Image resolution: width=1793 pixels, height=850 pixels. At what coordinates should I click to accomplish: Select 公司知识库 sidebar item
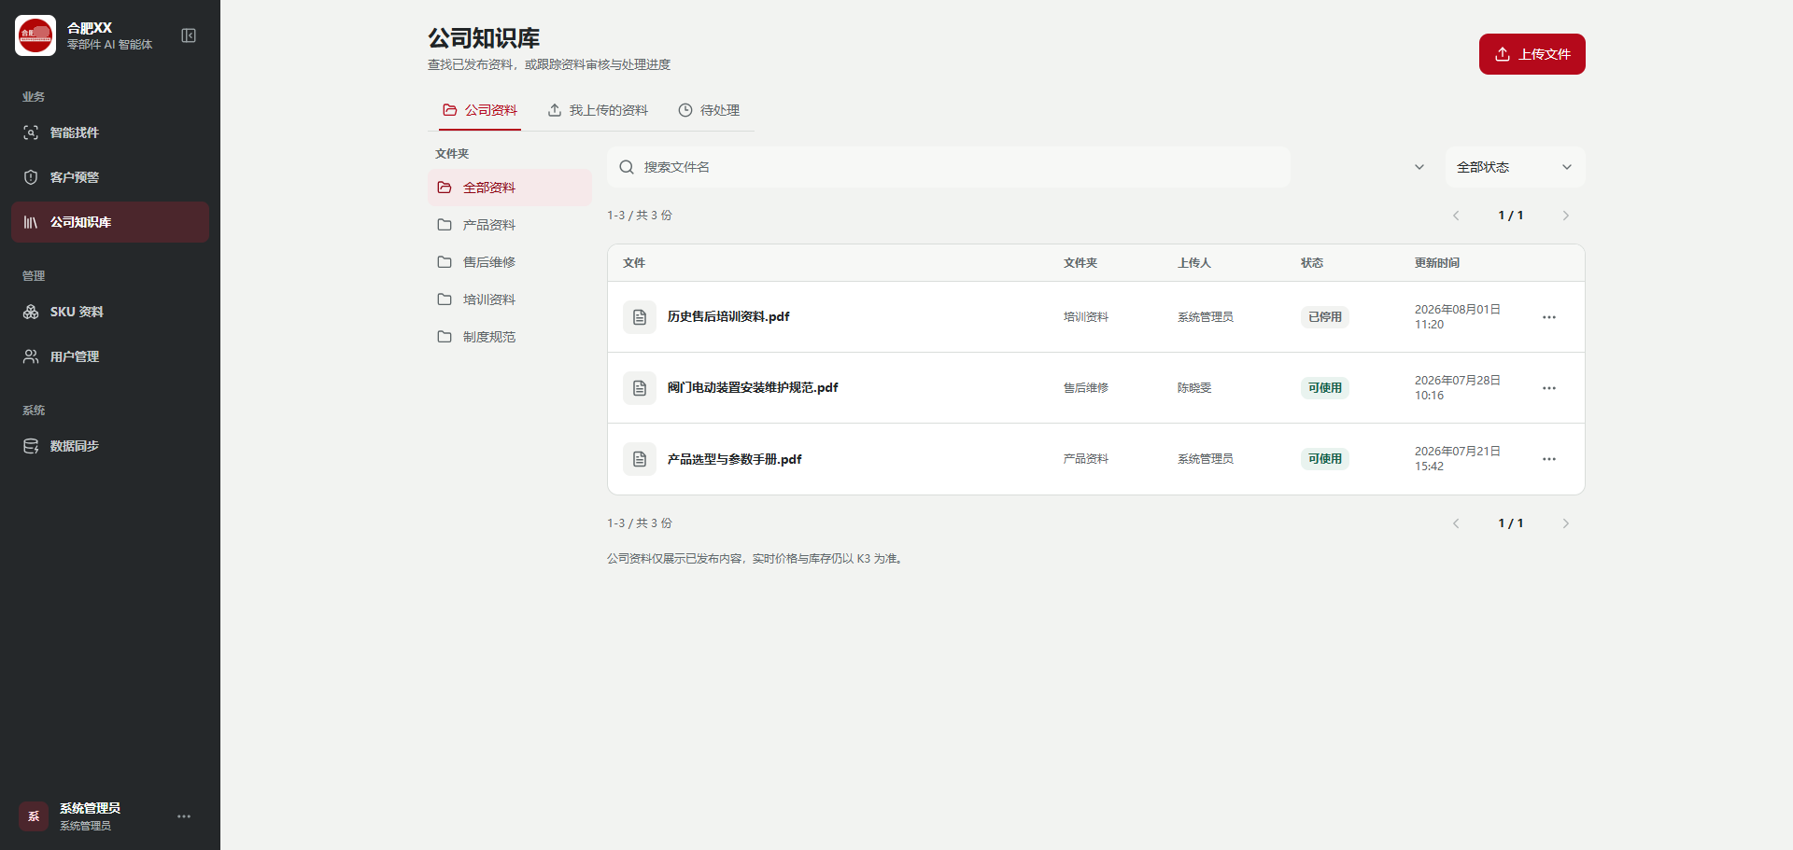pyautogui.click(x=110, y=222)
